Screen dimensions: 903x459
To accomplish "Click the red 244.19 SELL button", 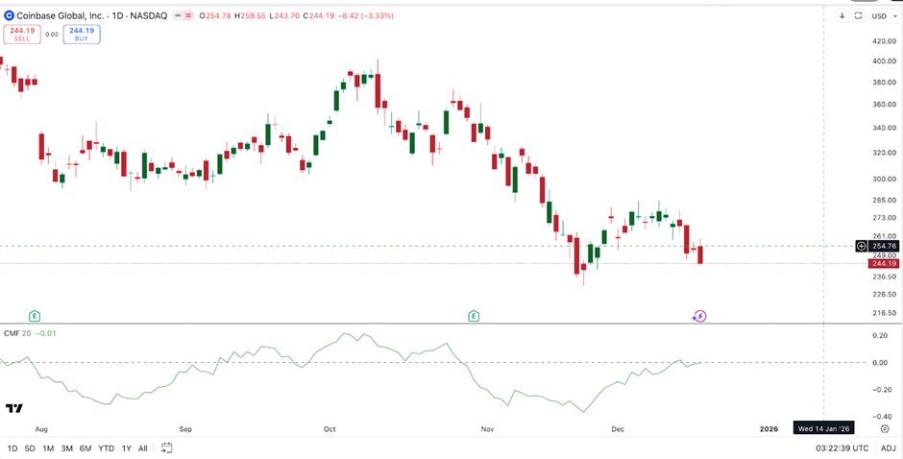I will [22, 35].
